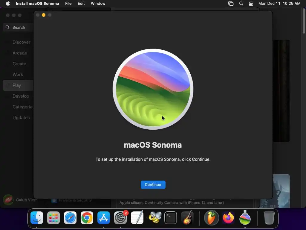Open the File menu
The height and width of the screenshot is (230, 306).
(x=68, y=4)
